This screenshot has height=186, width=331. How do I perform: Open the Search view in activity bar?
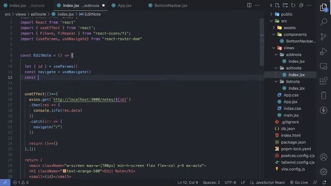[323, 22]
